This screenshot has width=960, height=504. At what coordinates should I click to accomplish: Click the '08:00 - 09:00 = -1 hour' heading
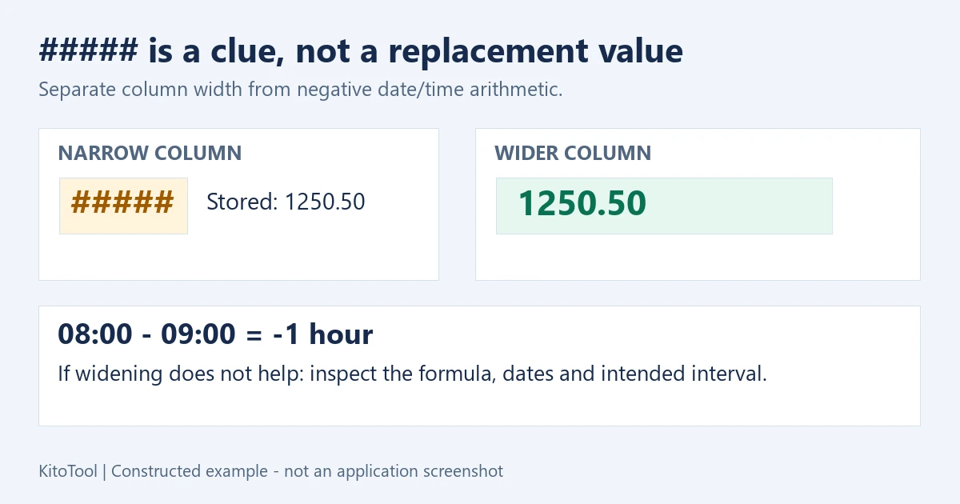(x=215, y=334)
